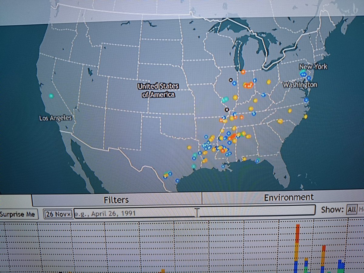
Task: Click the Washington map label
Action: click(300, 85)
